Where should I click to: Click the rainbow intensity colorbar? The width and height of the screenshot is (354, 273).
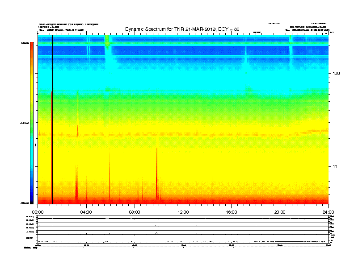pos(32,123)
